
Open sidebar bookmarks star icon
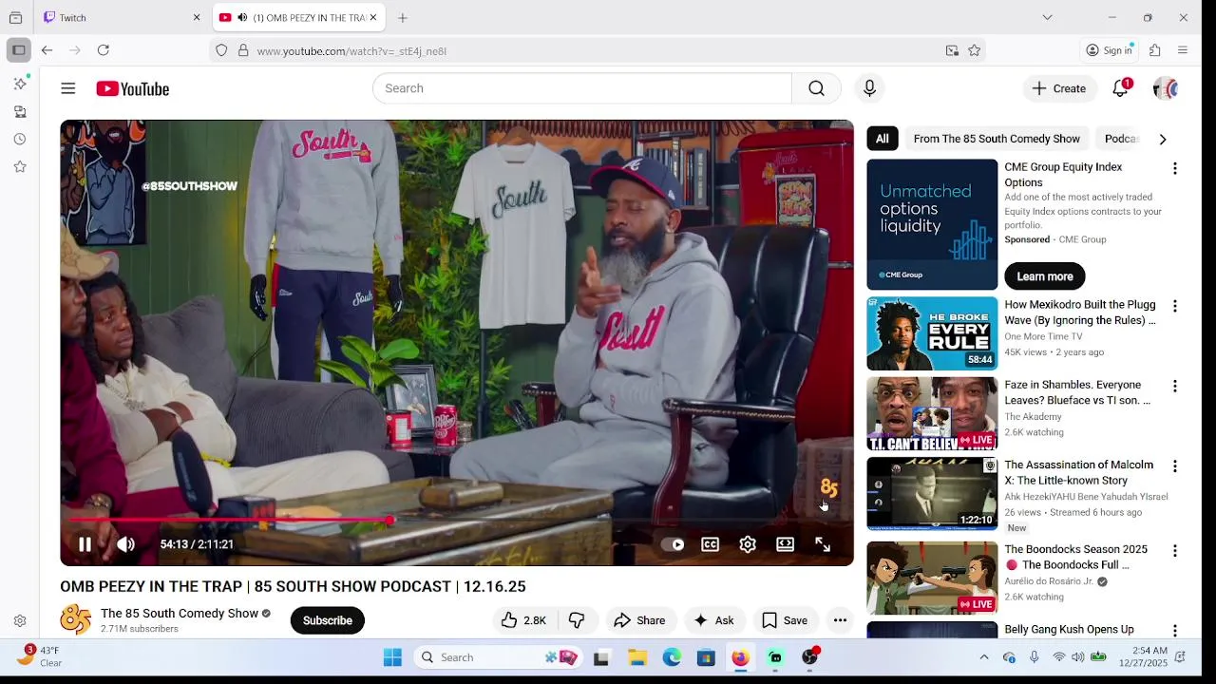20,166
